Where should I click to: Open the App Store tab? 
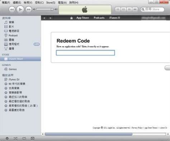point(82,18)
